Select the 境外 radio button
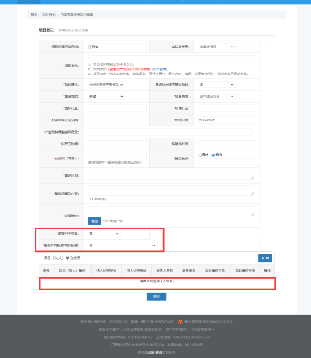Image resolution: width=311 pixels, height=358 pixels. pyautogui.click(x=200, y=155)
